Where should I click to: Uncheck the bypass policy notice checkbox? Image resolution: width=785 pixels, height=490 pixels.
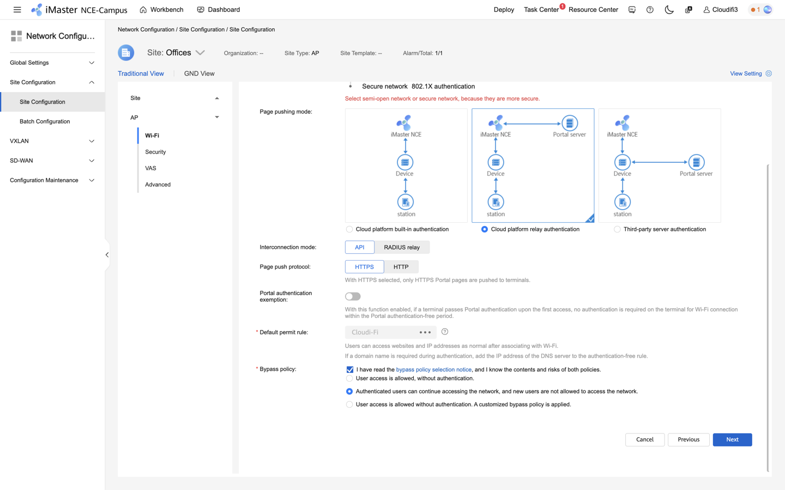point(349,370)
